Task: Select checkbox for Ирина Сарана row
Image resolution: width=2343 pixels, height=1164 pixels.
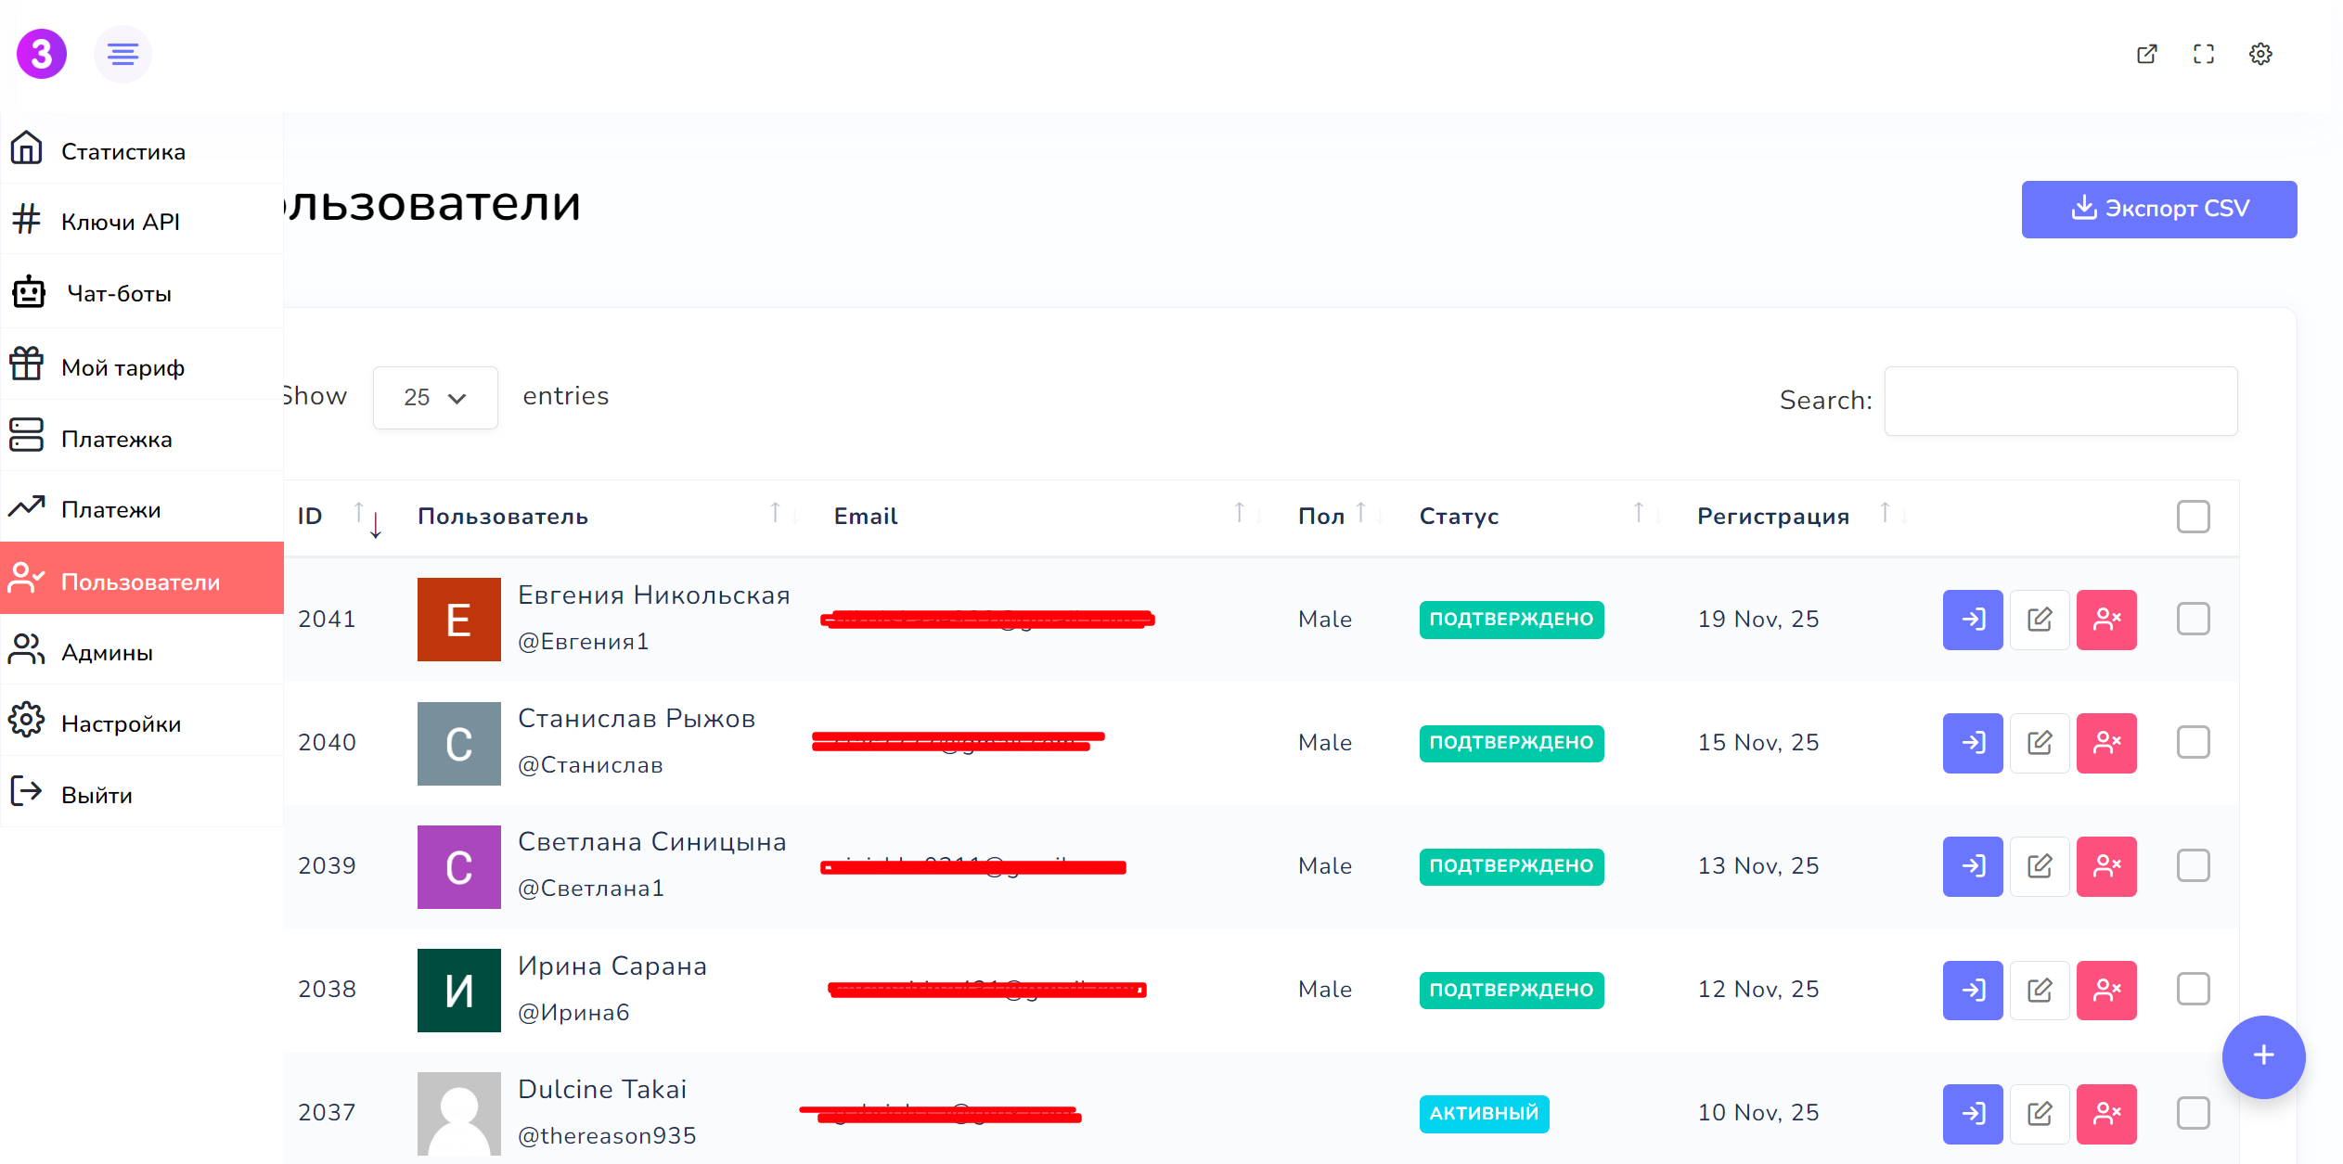Action: pos(2193,989)
